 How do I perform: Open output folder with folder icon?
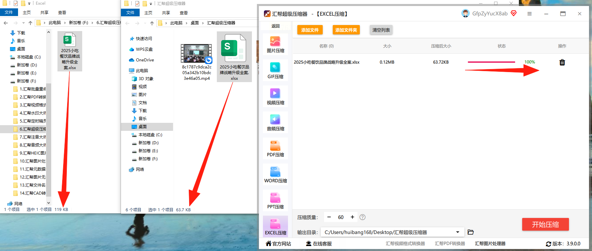click(471, 232)
